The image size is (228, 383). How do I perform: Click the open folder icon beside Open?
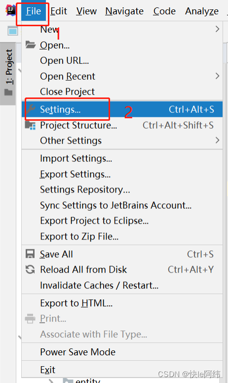tap(31, 45)
